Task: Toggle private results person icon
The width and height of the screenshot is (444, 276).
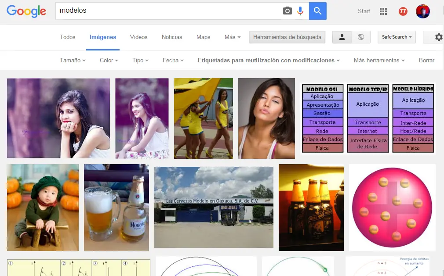Action: click(x=342, y=37)
